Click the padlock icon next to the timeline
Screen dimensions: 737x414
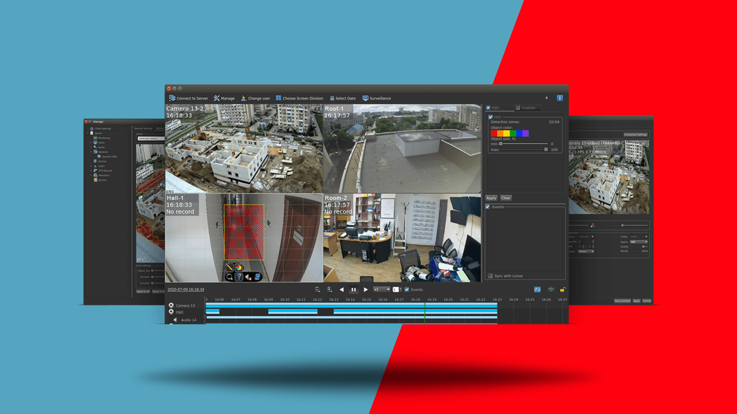562,290
